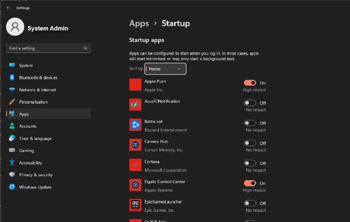Click the Elgato Control Center icon

click(x=135, y=185)
